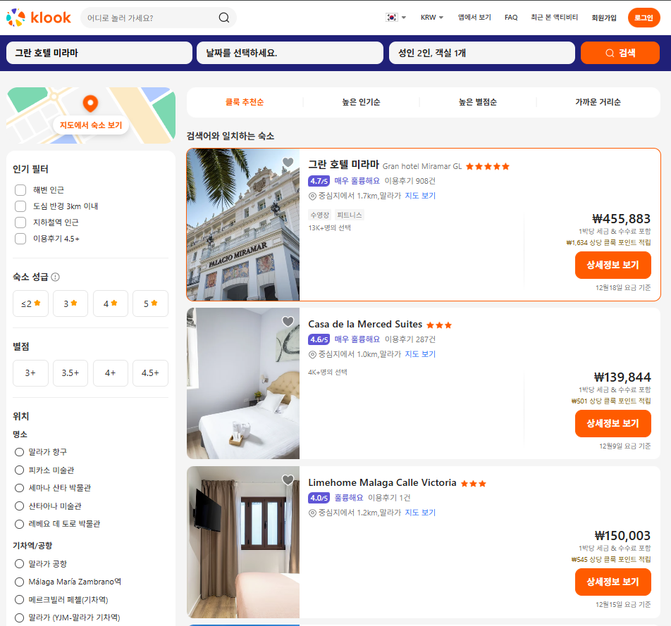Image resolution: width=671 pixels, height=626 pixels.
Task: Click 상세정보 보기 for Casa de la Merced
Action: pyautogui.click(x=612, y=423)
